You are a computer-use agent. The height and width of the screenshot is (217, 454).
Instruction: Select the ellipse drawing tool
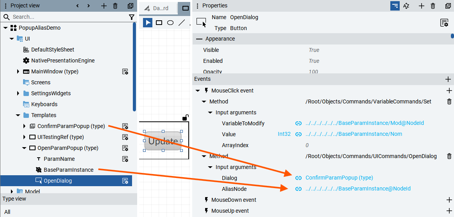click(170, 23)
